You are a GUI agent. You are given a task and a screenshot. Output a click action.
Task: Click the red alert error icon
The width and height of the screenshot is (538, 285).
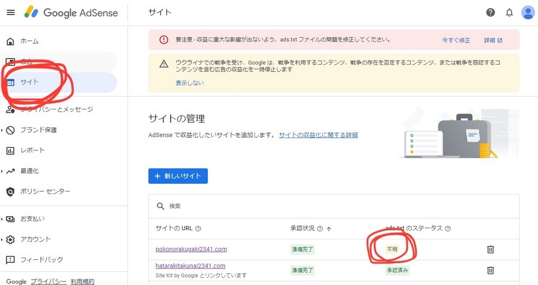[x=164, y=40]
